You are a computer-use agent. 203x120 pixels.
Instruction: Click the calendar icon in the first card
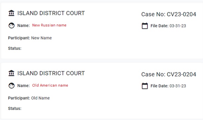145,26
